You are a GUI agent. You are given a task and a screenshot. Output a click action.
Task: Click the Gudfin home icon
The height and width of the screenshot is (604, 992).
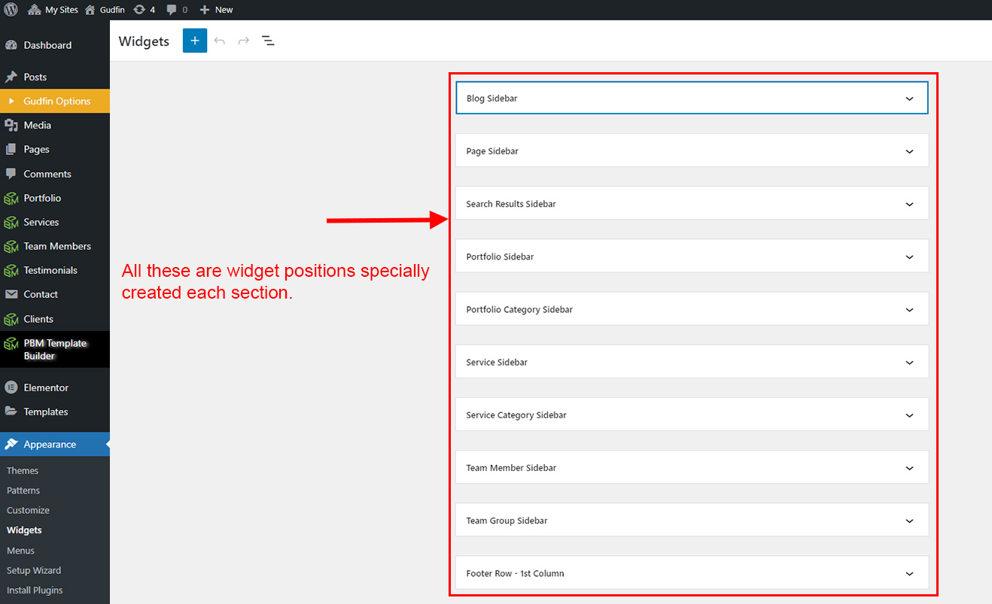[90, 10]
